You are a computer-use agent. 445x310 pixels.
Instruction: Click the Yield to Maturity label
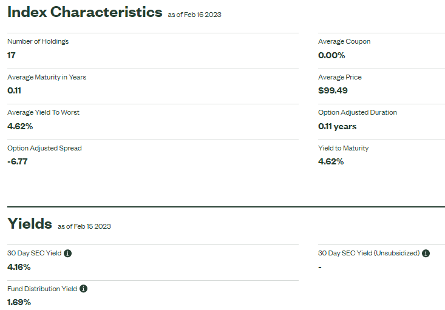pyautogui.click(x=344, y=148)
